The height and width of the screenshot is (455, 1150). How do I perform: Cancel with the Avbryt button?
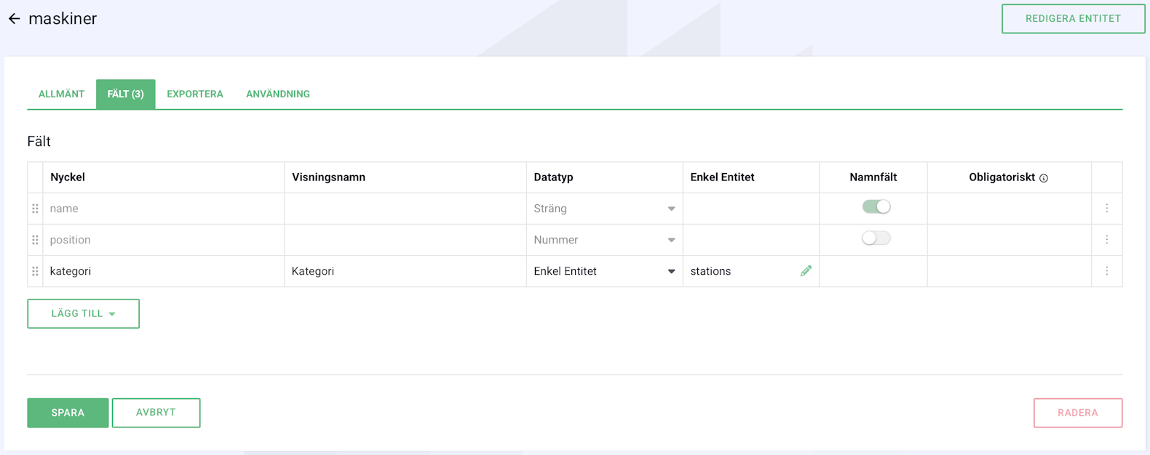tap(156, 413)
